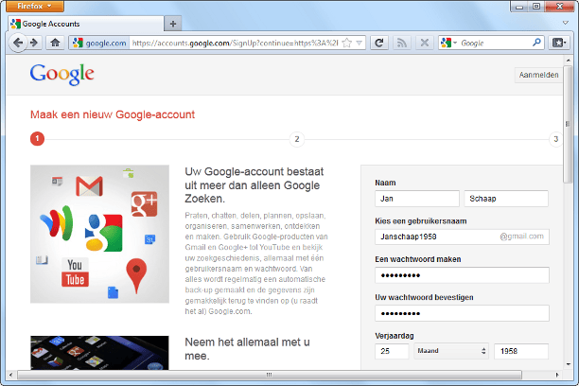Go forward to the next page
Image resolution: width=579 pixels, height=386 pixels.
pos(34,43)
